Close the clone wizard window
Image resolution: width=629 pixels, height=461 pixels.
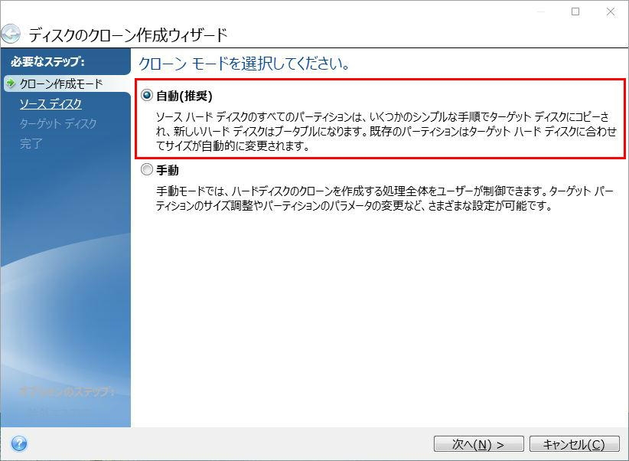pyautogui.click(x=611, y=11)
